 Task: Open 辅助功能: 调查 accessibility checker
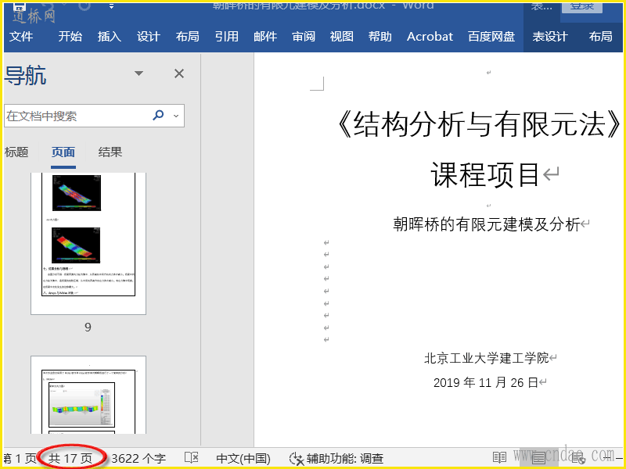[x=336, y=459]
